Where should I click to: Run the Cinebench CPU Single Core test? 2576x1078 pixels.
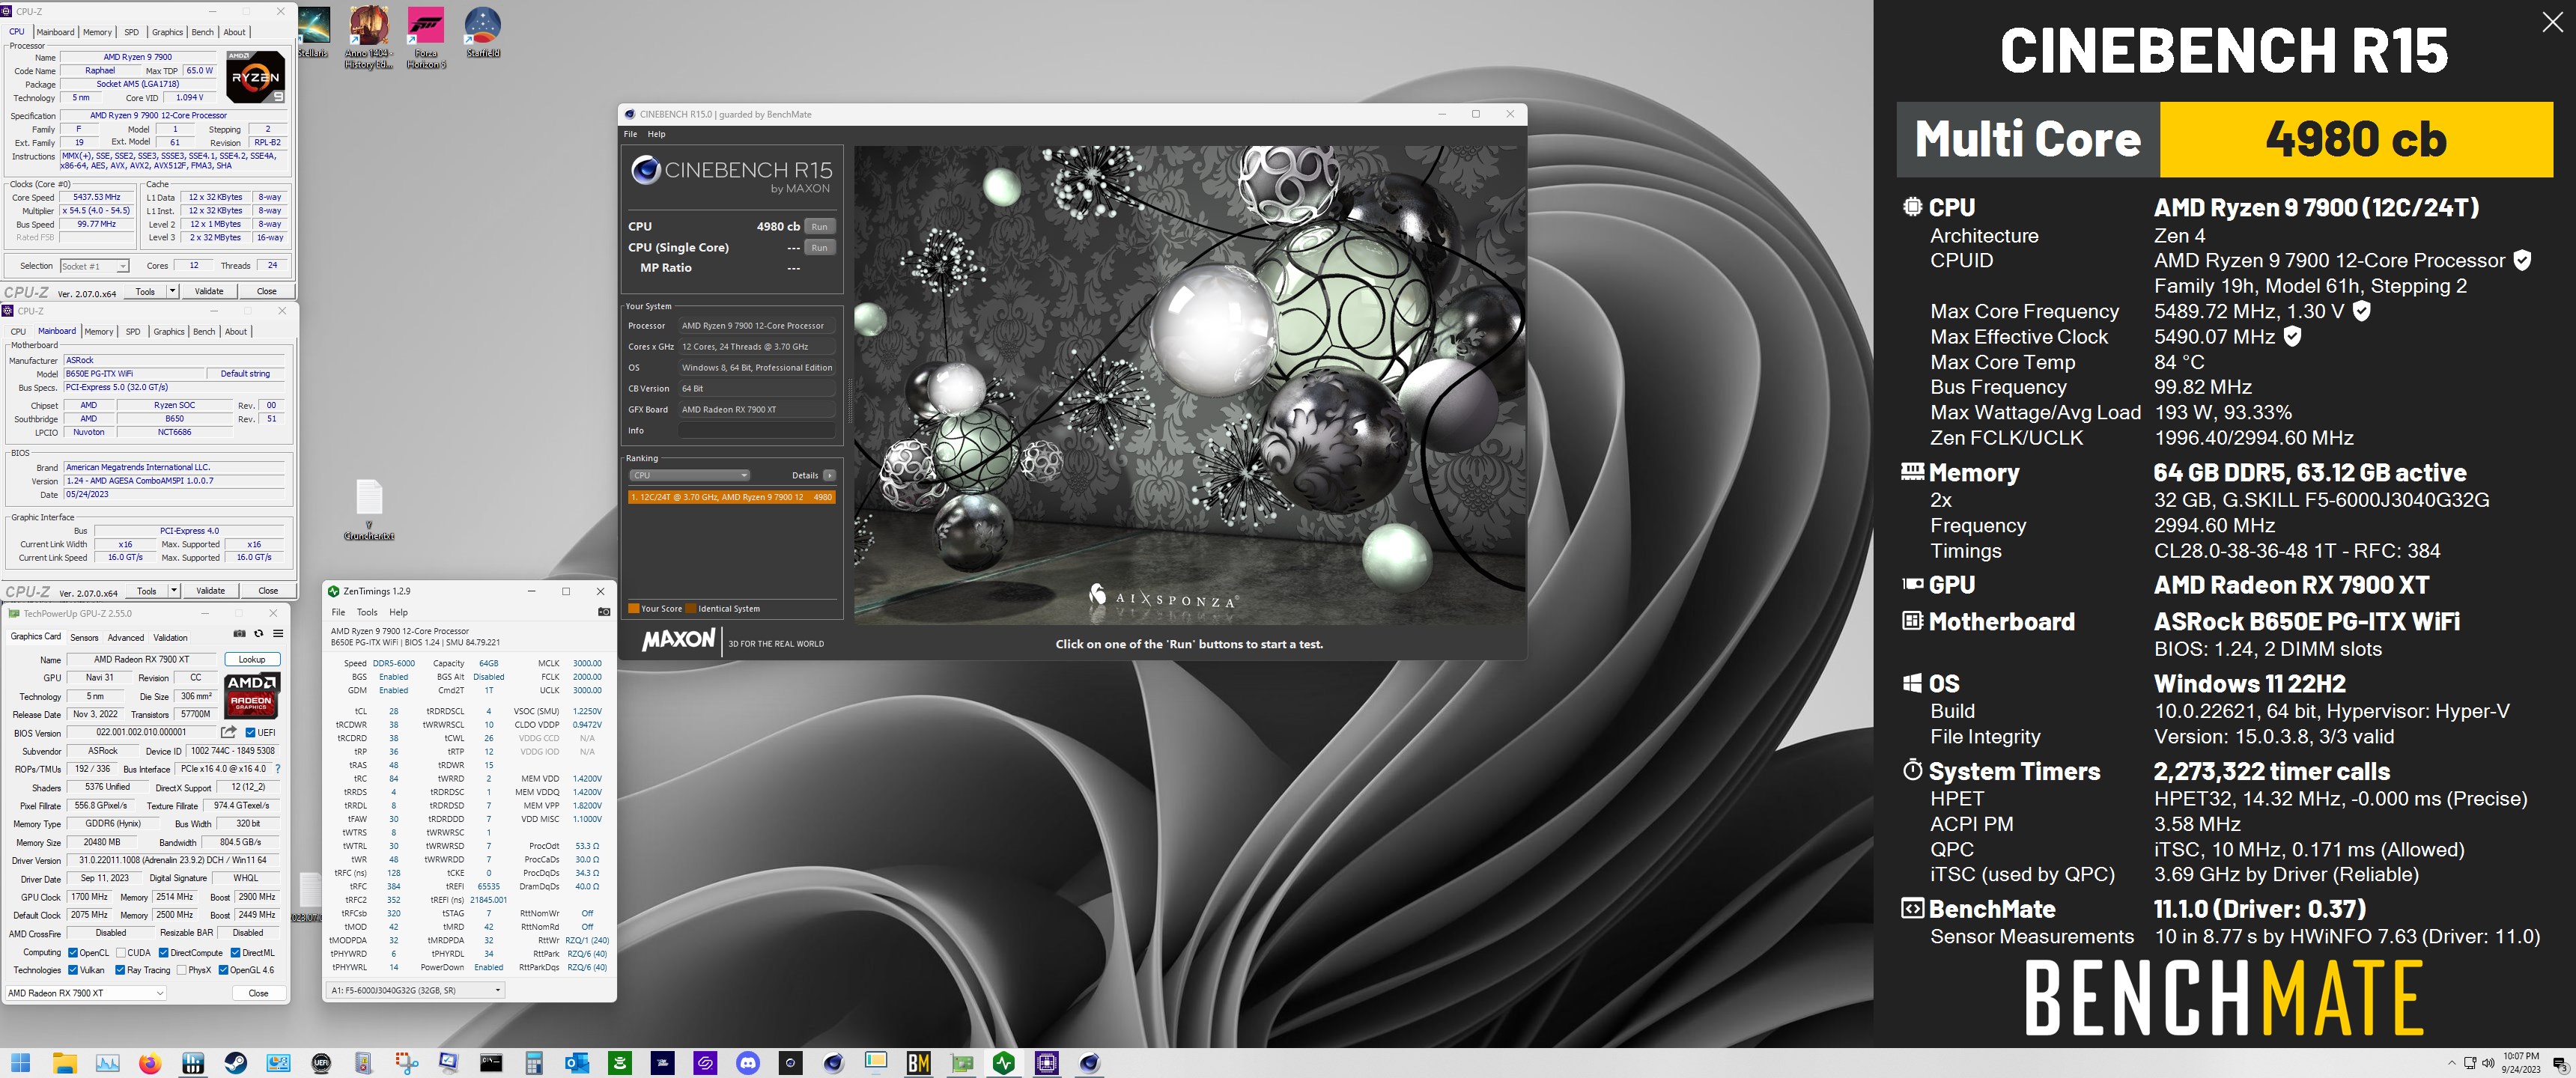click(819, 247)
